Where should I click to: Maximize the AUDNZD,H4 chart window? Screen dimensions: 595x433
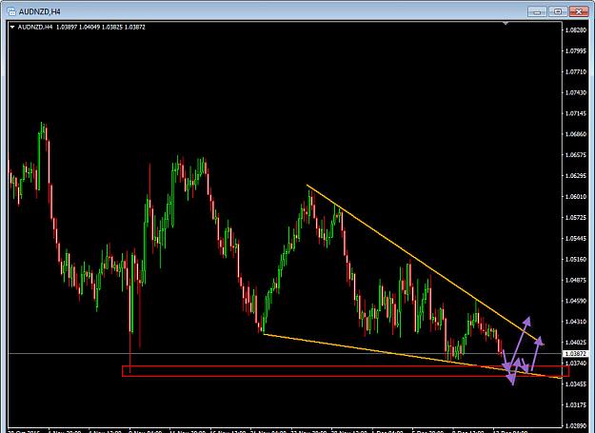558,11
